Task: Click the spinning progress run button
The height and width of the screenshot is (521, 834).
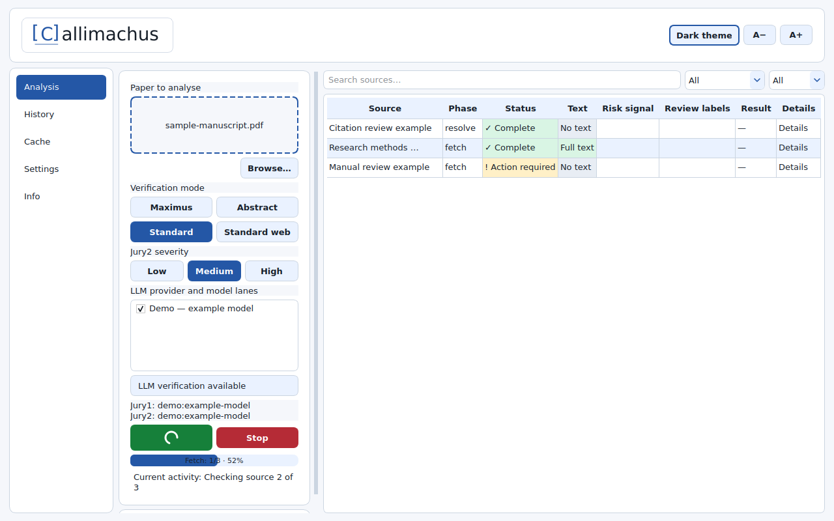Action: (171, 438)
